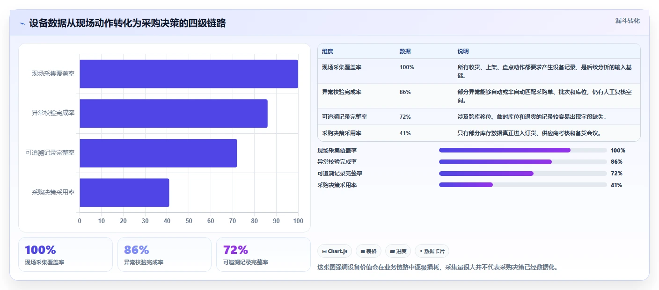659x290 pixels.
Task: Click the 采购决策采用率 cell in the table
Action: pos(342,133)
